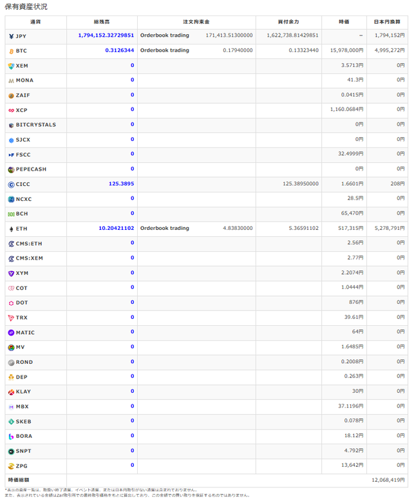Select ETH price 517,315円 cell

351,228
